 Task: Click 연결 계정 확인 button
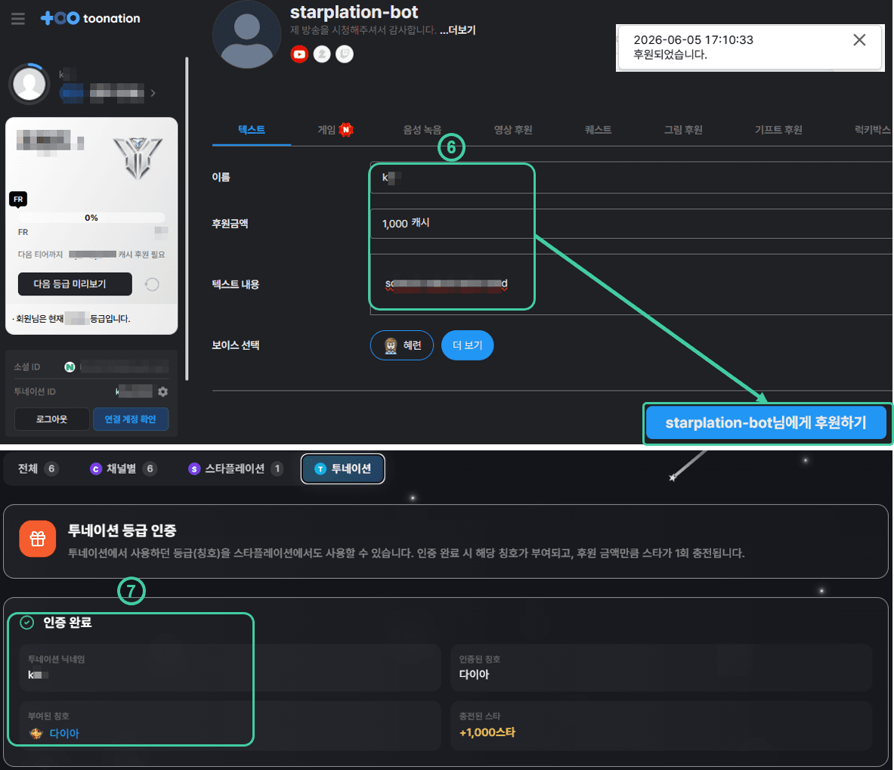coord(131,419)
